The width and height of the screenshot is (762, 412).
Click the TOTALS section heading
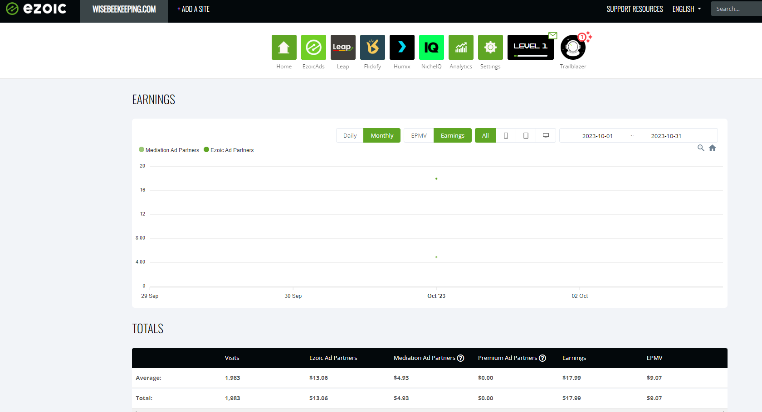click(x=148, y=329)
